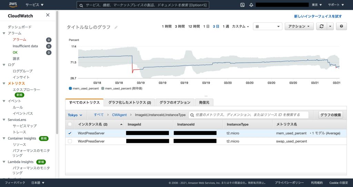Open the help question mark
Viewport: 353px width, 187px height.
tap(341, 26)
